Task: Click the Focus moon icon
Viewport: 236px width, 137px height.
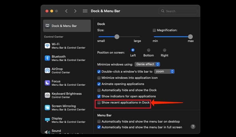Action: (x=47, y=83)
